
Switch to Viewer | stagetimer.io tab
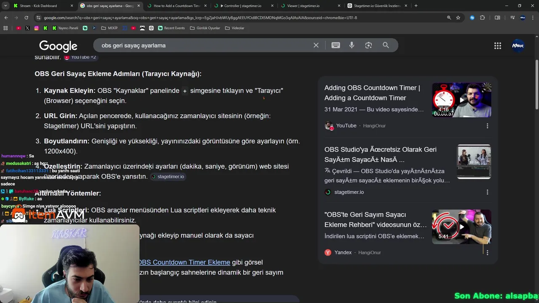[x=310, y=6]
